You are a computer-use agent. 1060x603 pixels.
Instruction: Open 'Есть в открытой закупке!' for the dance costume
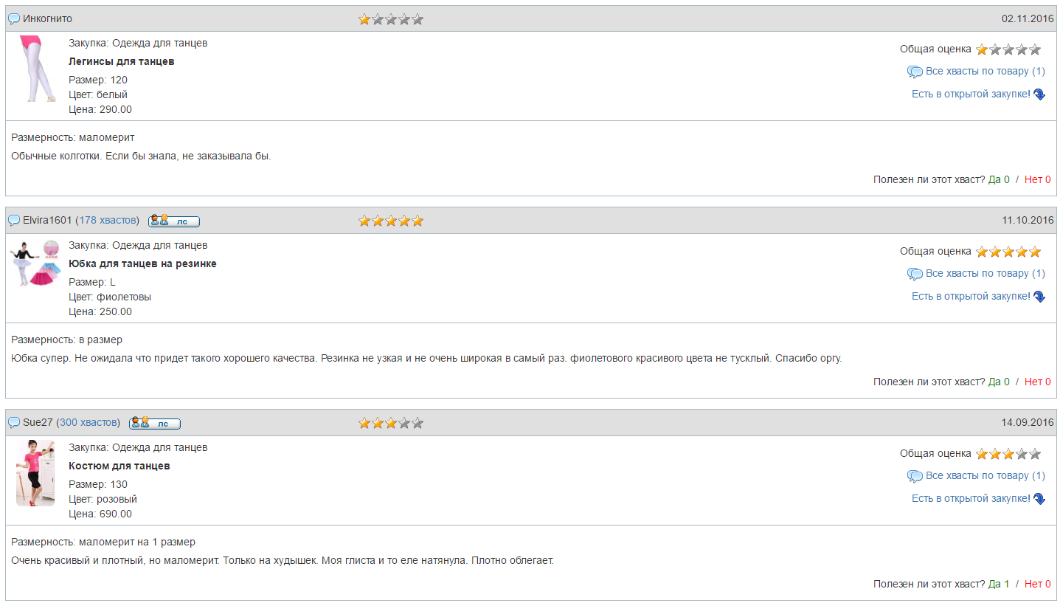(971, 498)
